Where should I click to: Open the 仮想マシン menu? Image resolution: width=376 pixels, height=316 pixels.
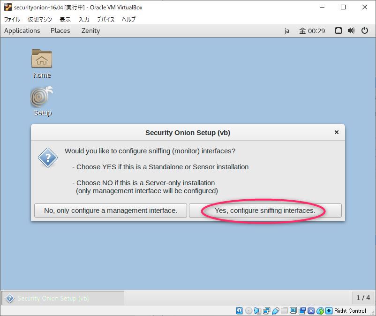[x=40, y=19]
